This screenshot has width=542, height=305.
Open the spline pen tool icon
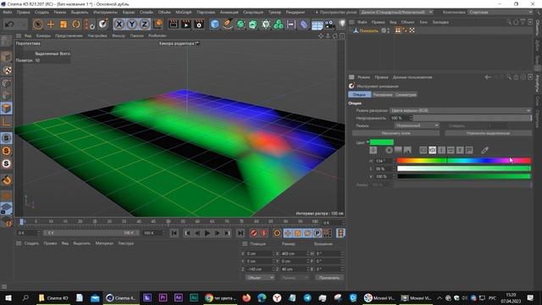click(x=228, y=25)
